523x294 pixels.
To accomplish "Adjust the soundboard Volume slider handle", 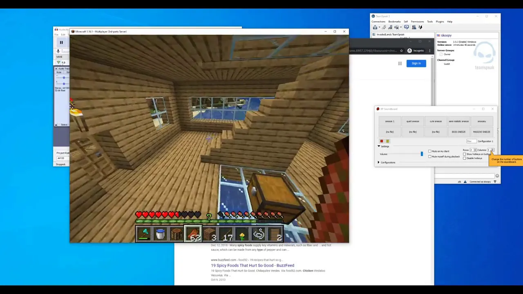I will (x=422, y=154).
